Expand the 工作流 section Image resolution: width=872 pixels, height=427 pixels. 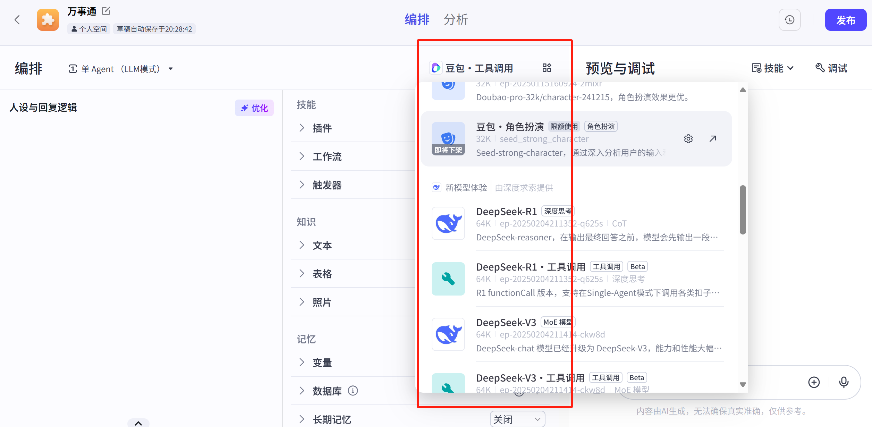click(327, 156)
